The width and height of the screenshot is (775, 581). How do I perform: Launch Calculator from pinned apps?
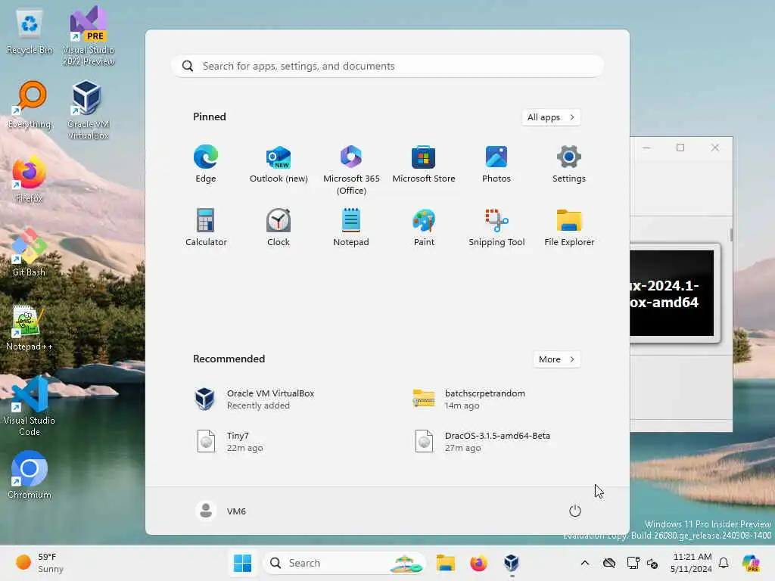coord(206,228)
